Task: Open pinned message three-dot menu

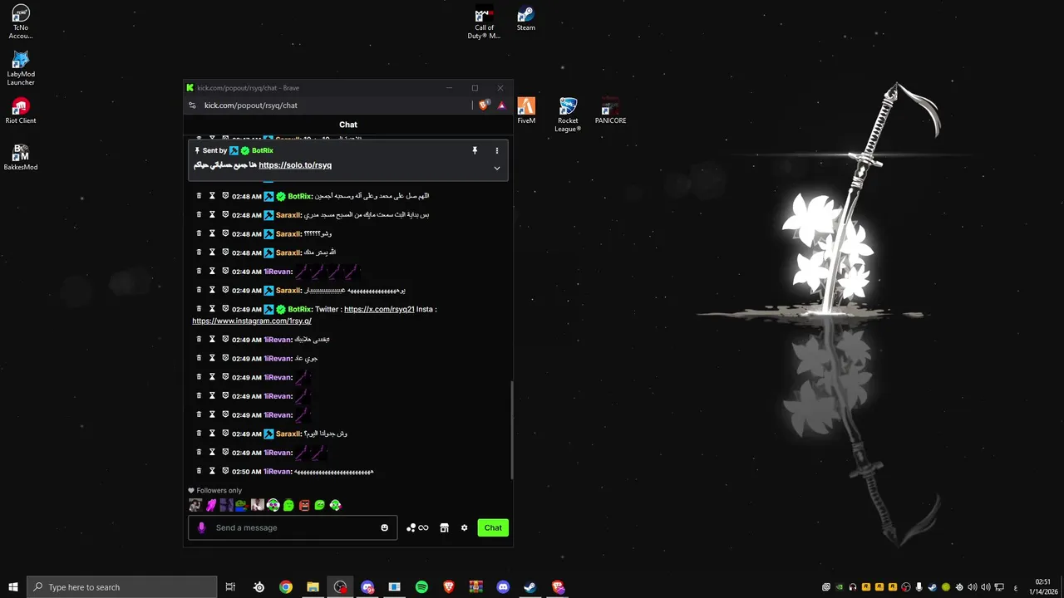Action: pyautogui.click(x=497, y=150)
